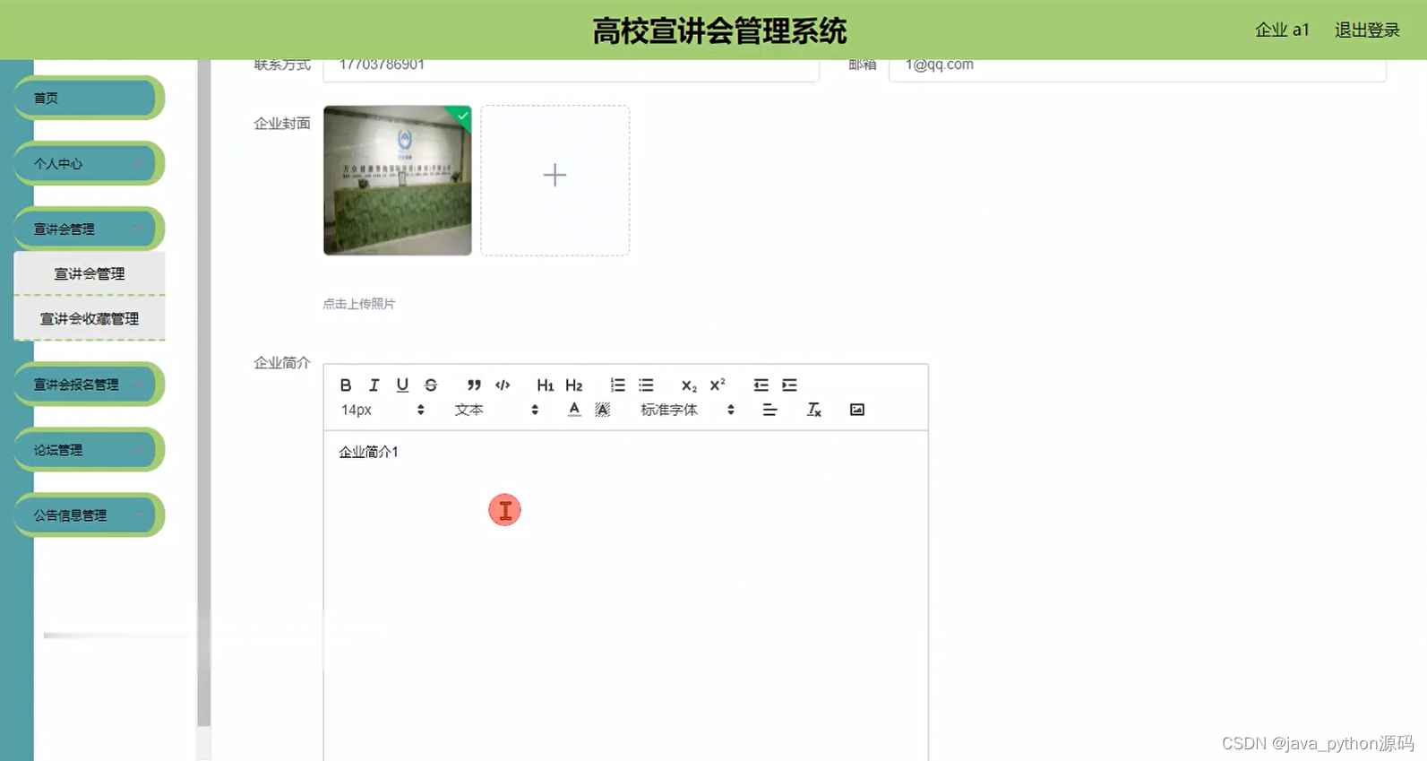Expand the 公告信息管理 sidebar menu
1427x761 pixels.
click(88, 515)
